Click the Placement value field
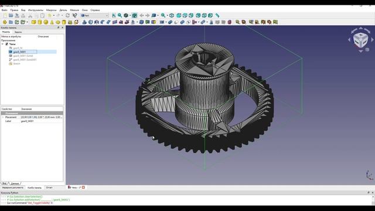Viewport: 375px width, 211px height. point(42,117)
